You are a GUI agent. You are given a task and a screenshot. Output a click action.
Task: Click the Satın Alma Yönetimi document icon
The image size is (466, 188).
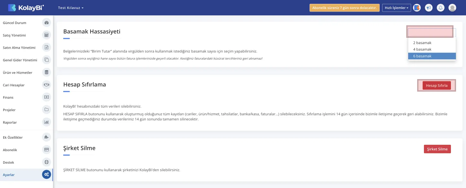[x=47, y=47]
